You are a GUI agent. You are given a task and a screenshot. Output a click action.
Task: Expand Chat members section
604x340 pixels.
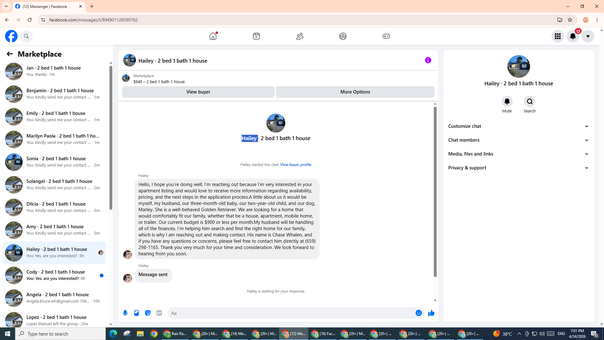518,140
